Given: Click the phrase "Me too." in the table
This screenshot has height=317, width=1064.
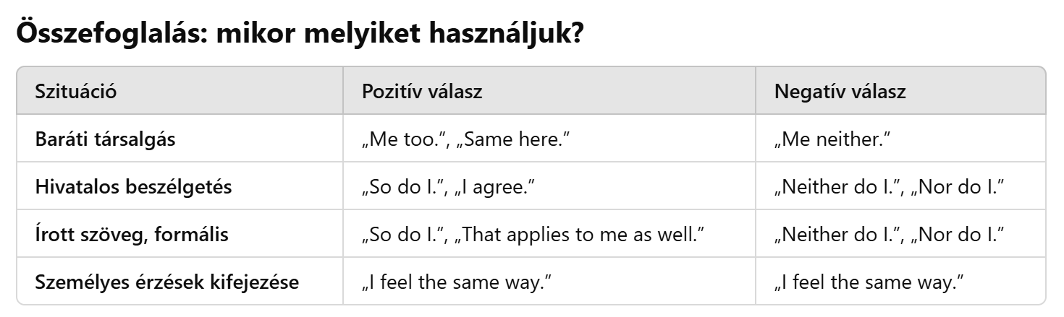Looking at the screenshot, I should [x=397, y=139].
